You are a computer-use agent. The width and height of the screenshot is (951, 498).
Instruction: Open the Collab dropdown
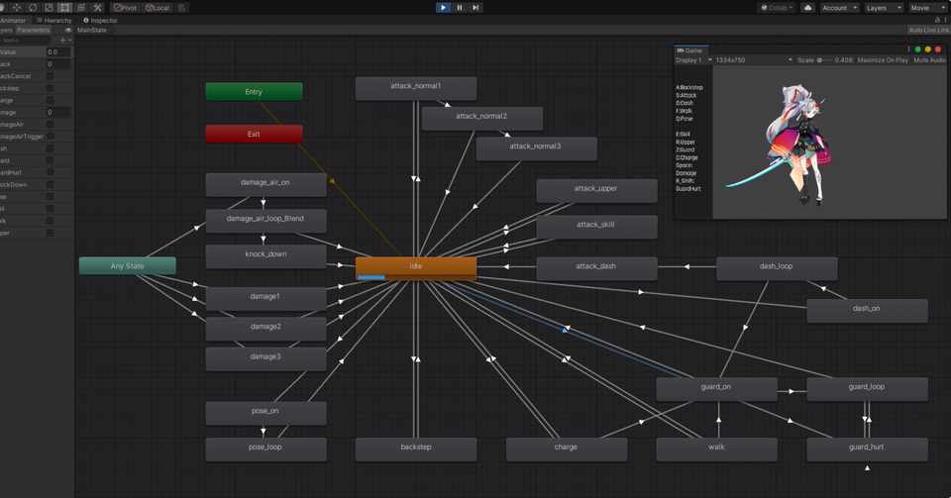(x=778, y=8)
